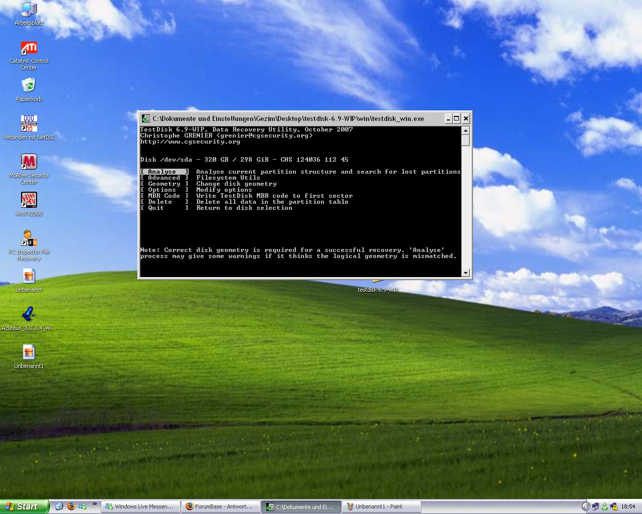Switch to Unbenannt1 - Paint taskbar button
The height and width of the screenshot is (514, 642).
pos(381,506)
